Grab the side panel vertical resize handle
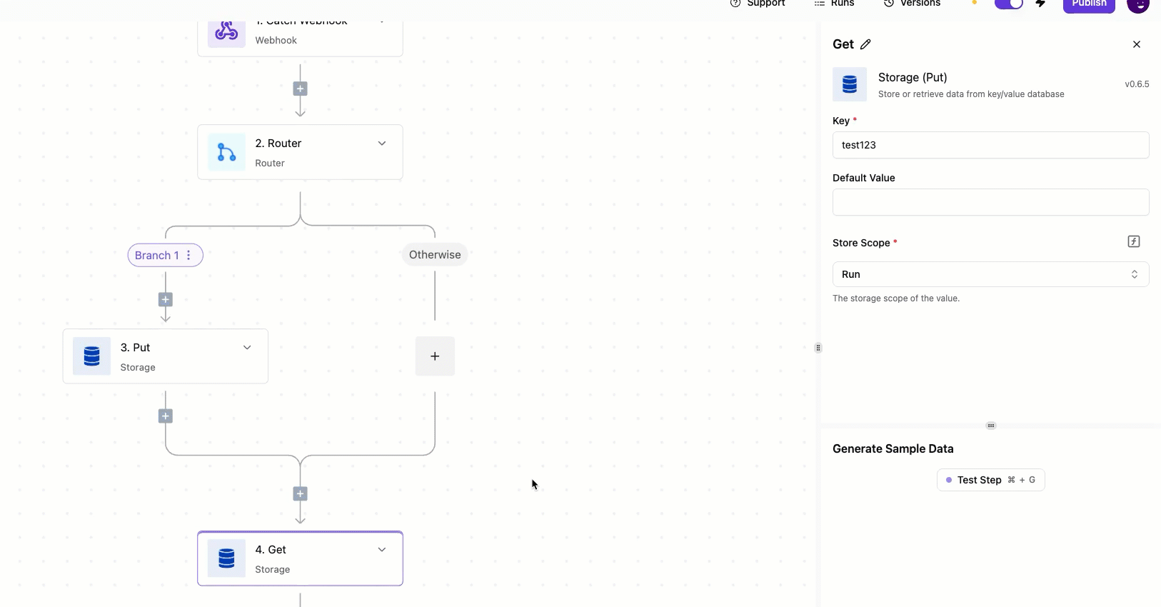This screenshot has height=607, width=1161. coord(818,348)
